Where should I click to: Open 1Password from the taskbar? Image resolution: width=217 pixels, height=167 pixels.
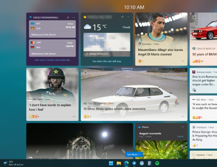click(x=142, y=163)
